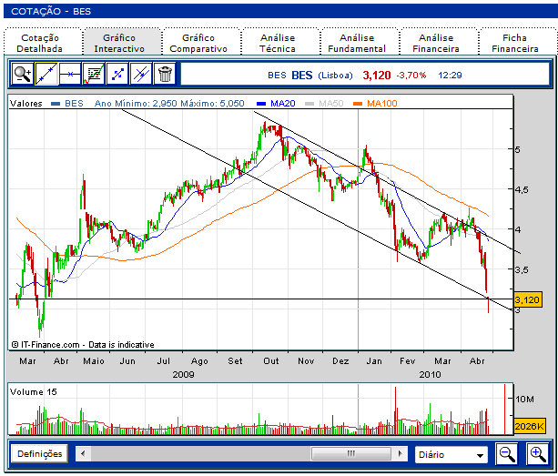Click the Volume 15 label
The height and width of the screenshot is (476, 558).
pyautogui.click(x=33, y=392)
